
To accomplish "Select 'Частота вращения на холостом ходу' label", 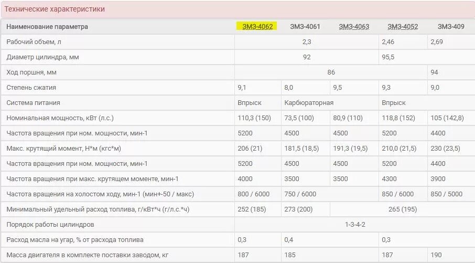I will point(100,194).
